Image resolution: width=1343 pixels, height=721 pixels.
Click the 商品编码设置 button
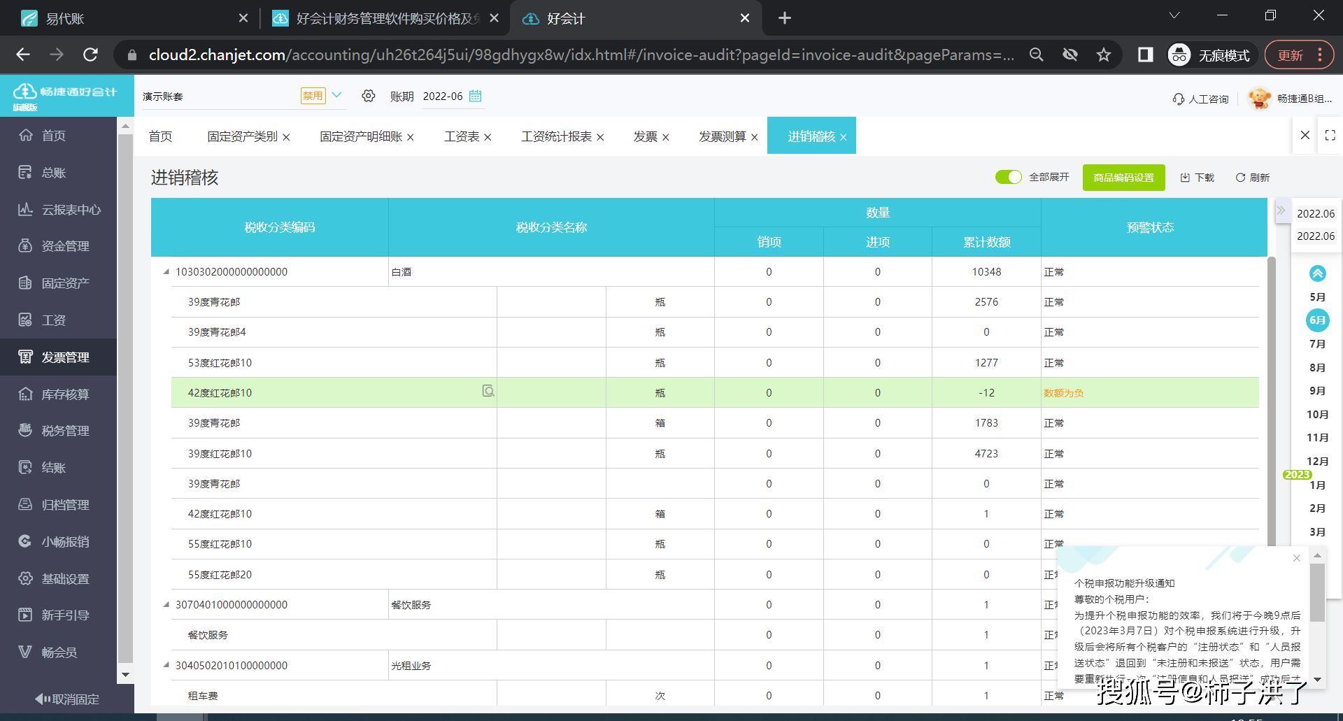coord(1123,178)
